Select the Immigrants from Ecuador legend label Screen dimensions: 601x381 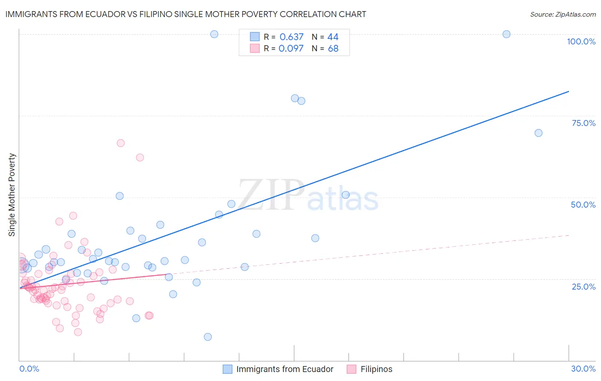point(285,369)
